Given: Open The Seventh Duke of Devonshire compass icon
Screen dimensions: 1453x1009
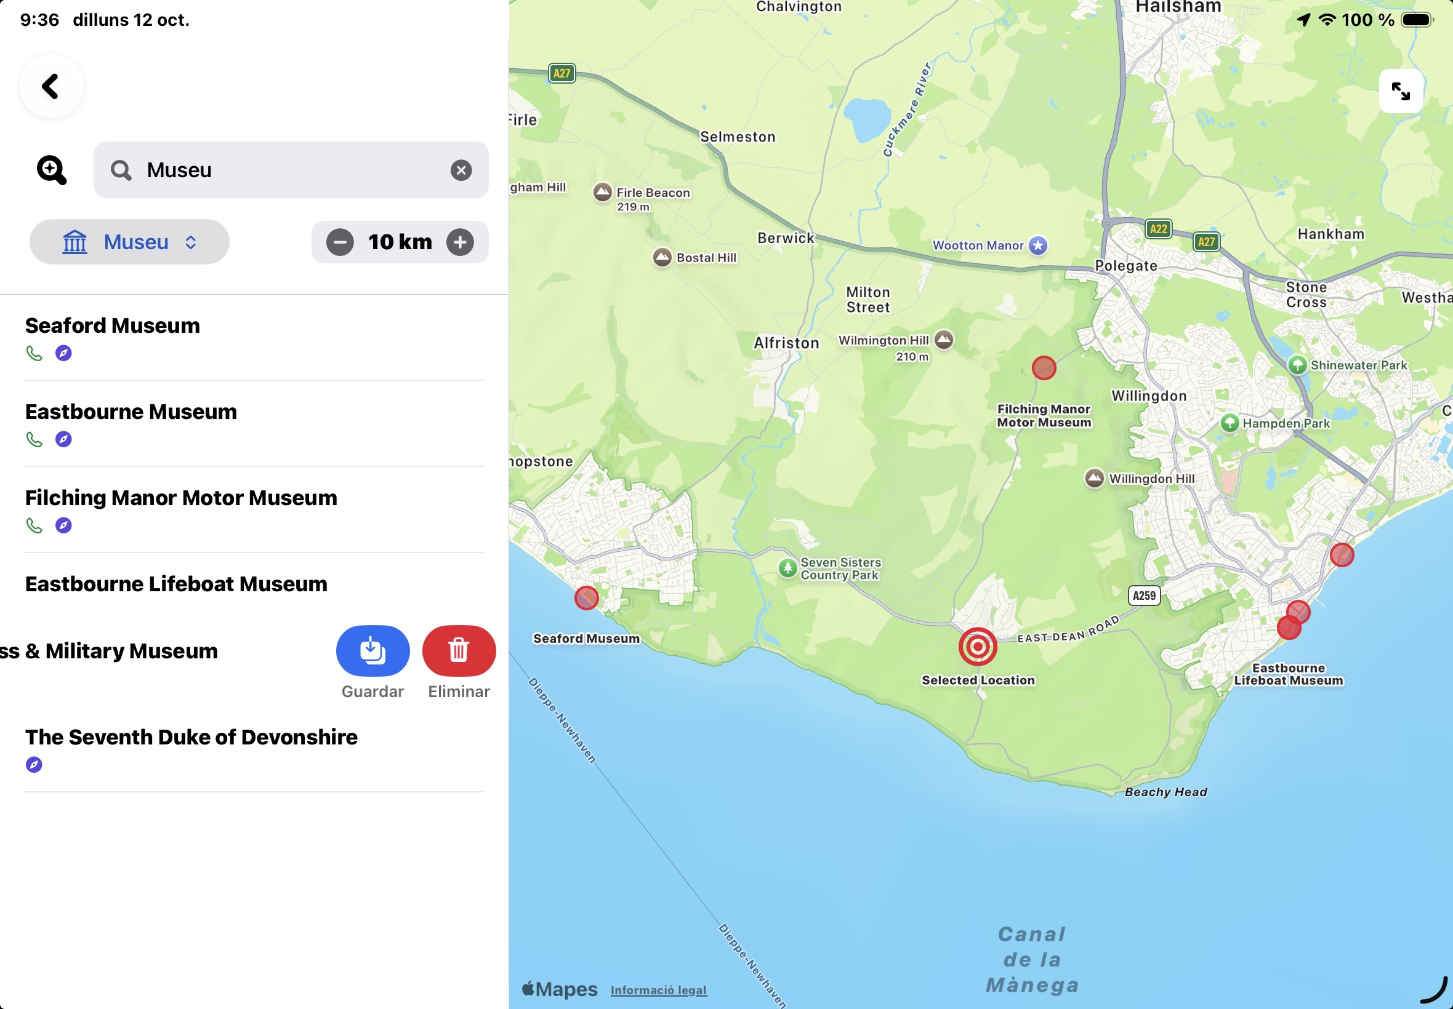Looking at the screenshot, I should tap(34, 765).
